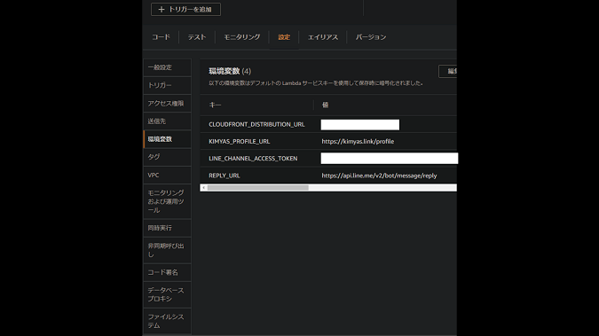
Task: Open the テスト tab
Action: [x=197, y=37]
